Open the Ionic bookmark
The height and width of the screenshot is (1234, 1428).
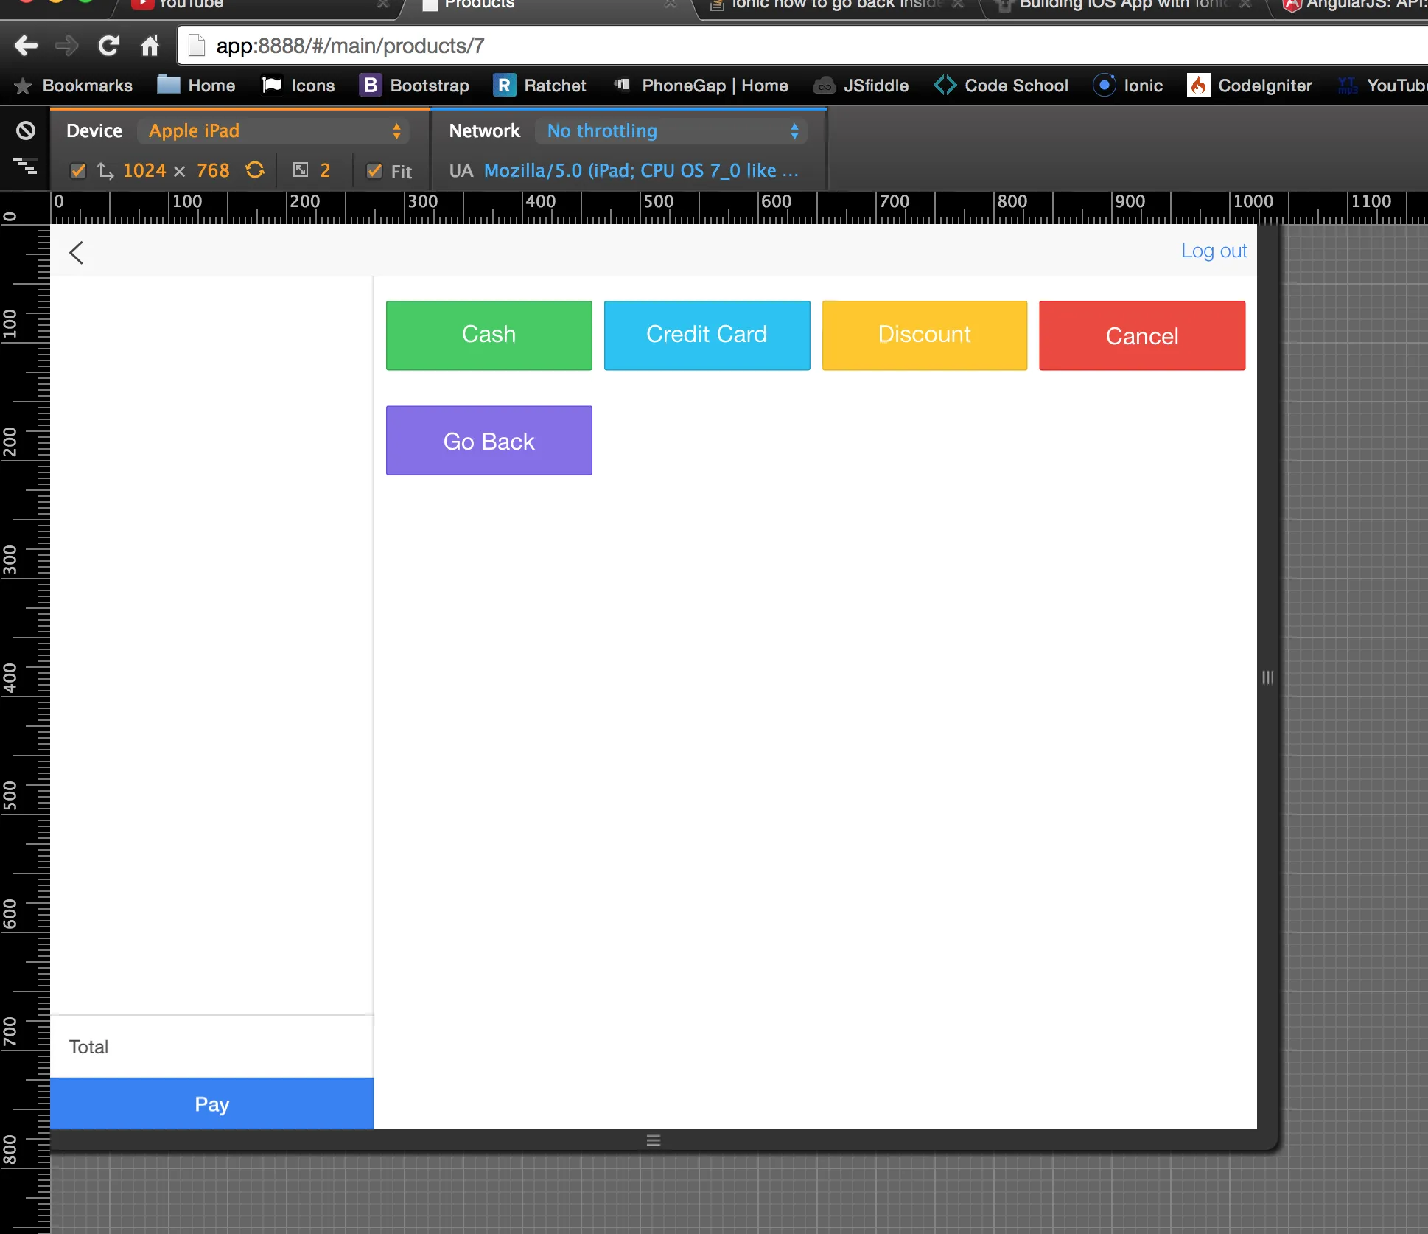coord(1128,86)
